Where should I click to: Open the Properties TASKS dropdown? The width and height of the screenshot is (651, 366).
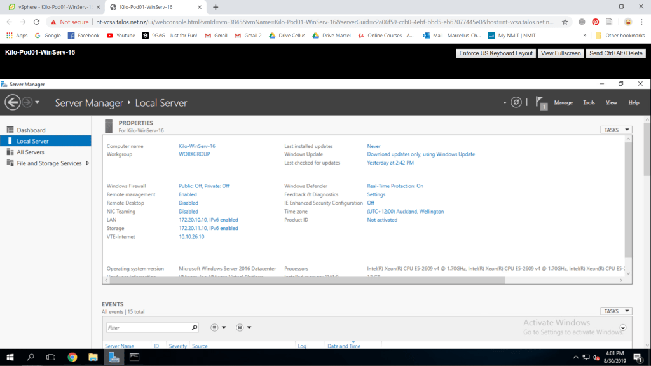(616, 130)
